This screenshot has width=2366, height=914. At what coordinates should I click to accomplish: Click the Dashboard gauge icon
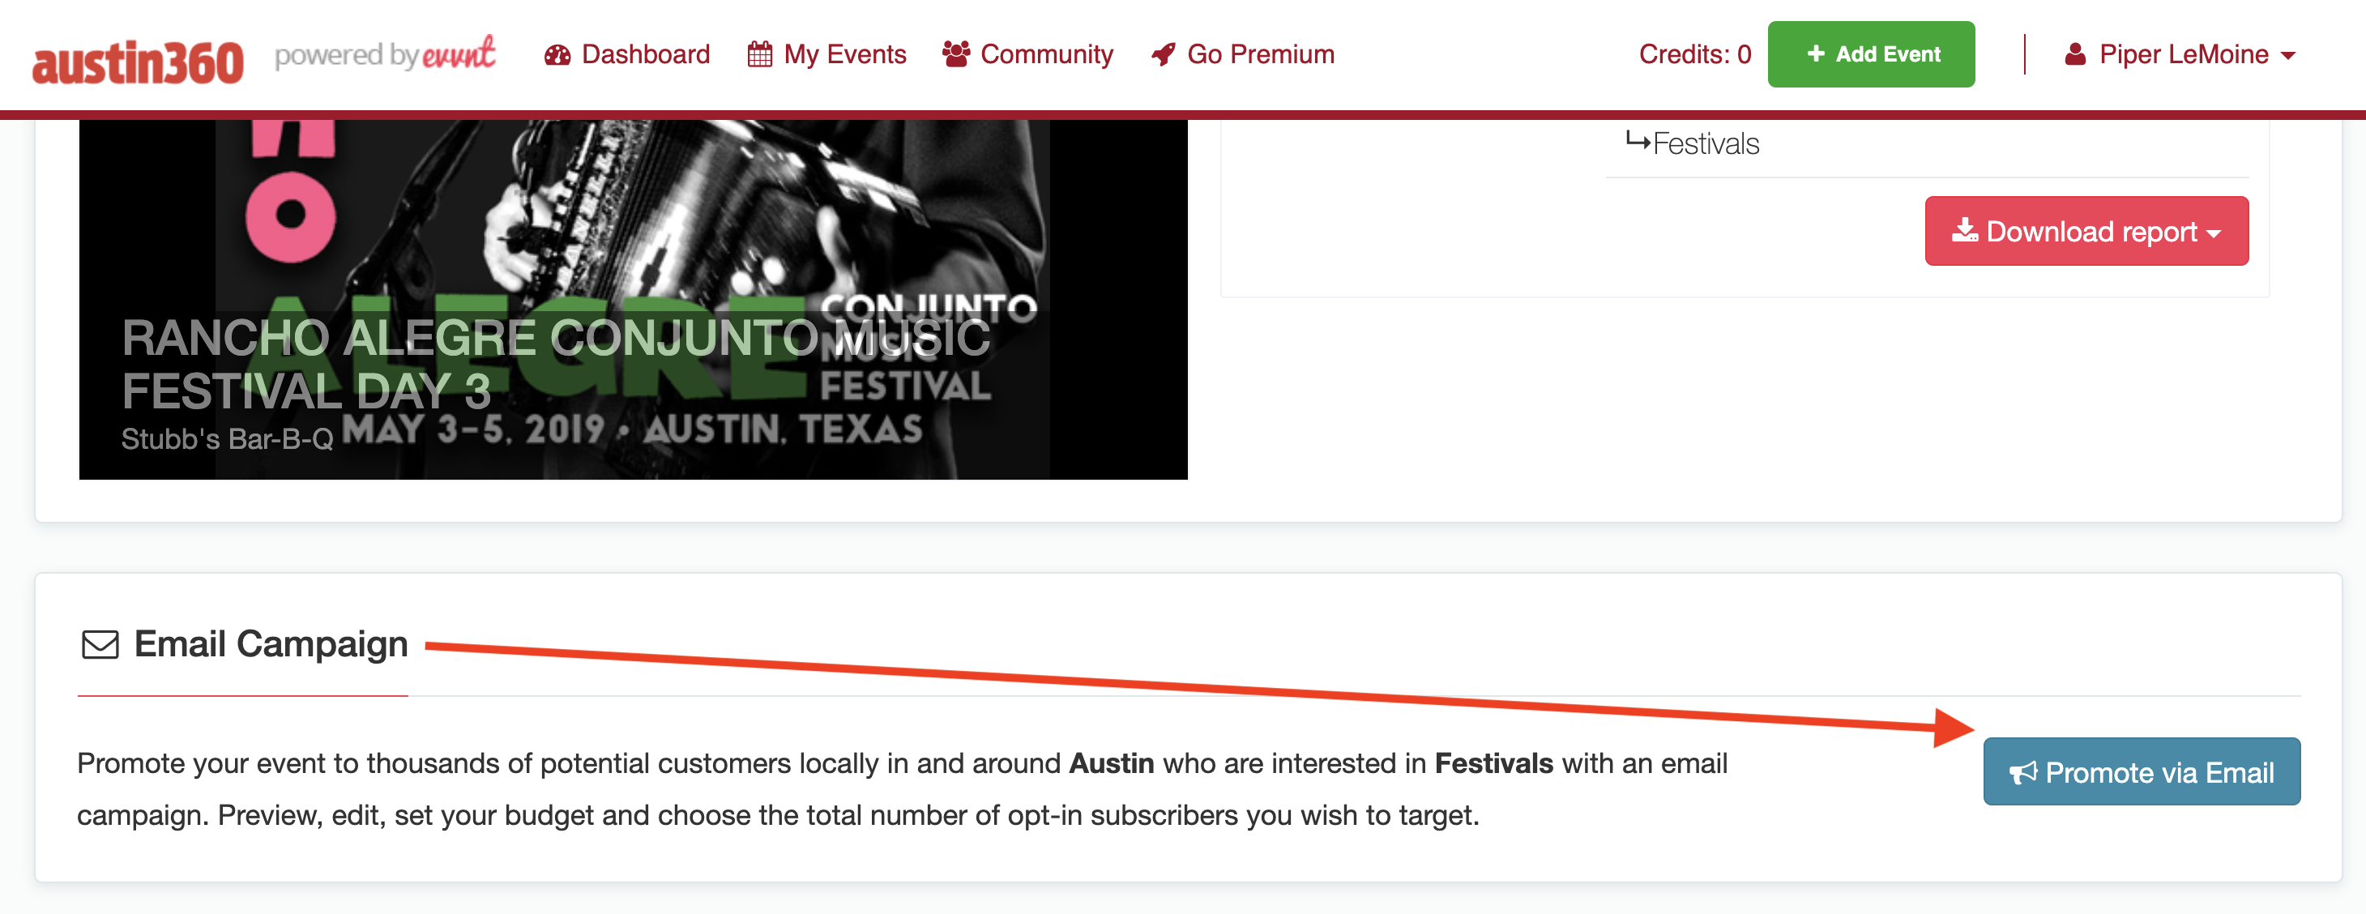click(557, 55)
